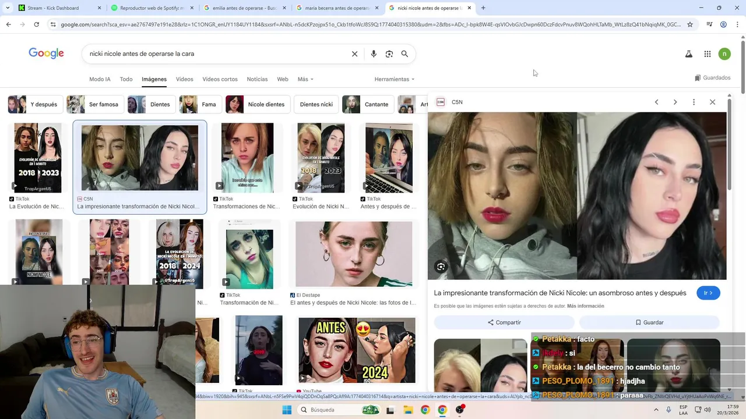Click Guardar save button
Viewport: 746px width, 419px height.
649,322
